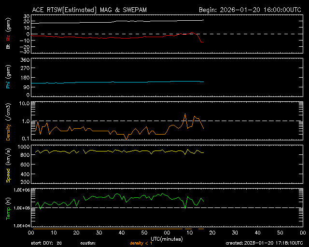Click the "start DOY: 20" footer text
Image resolution: width=309 pixels, height=247 pixels.
tap(46, 244)
